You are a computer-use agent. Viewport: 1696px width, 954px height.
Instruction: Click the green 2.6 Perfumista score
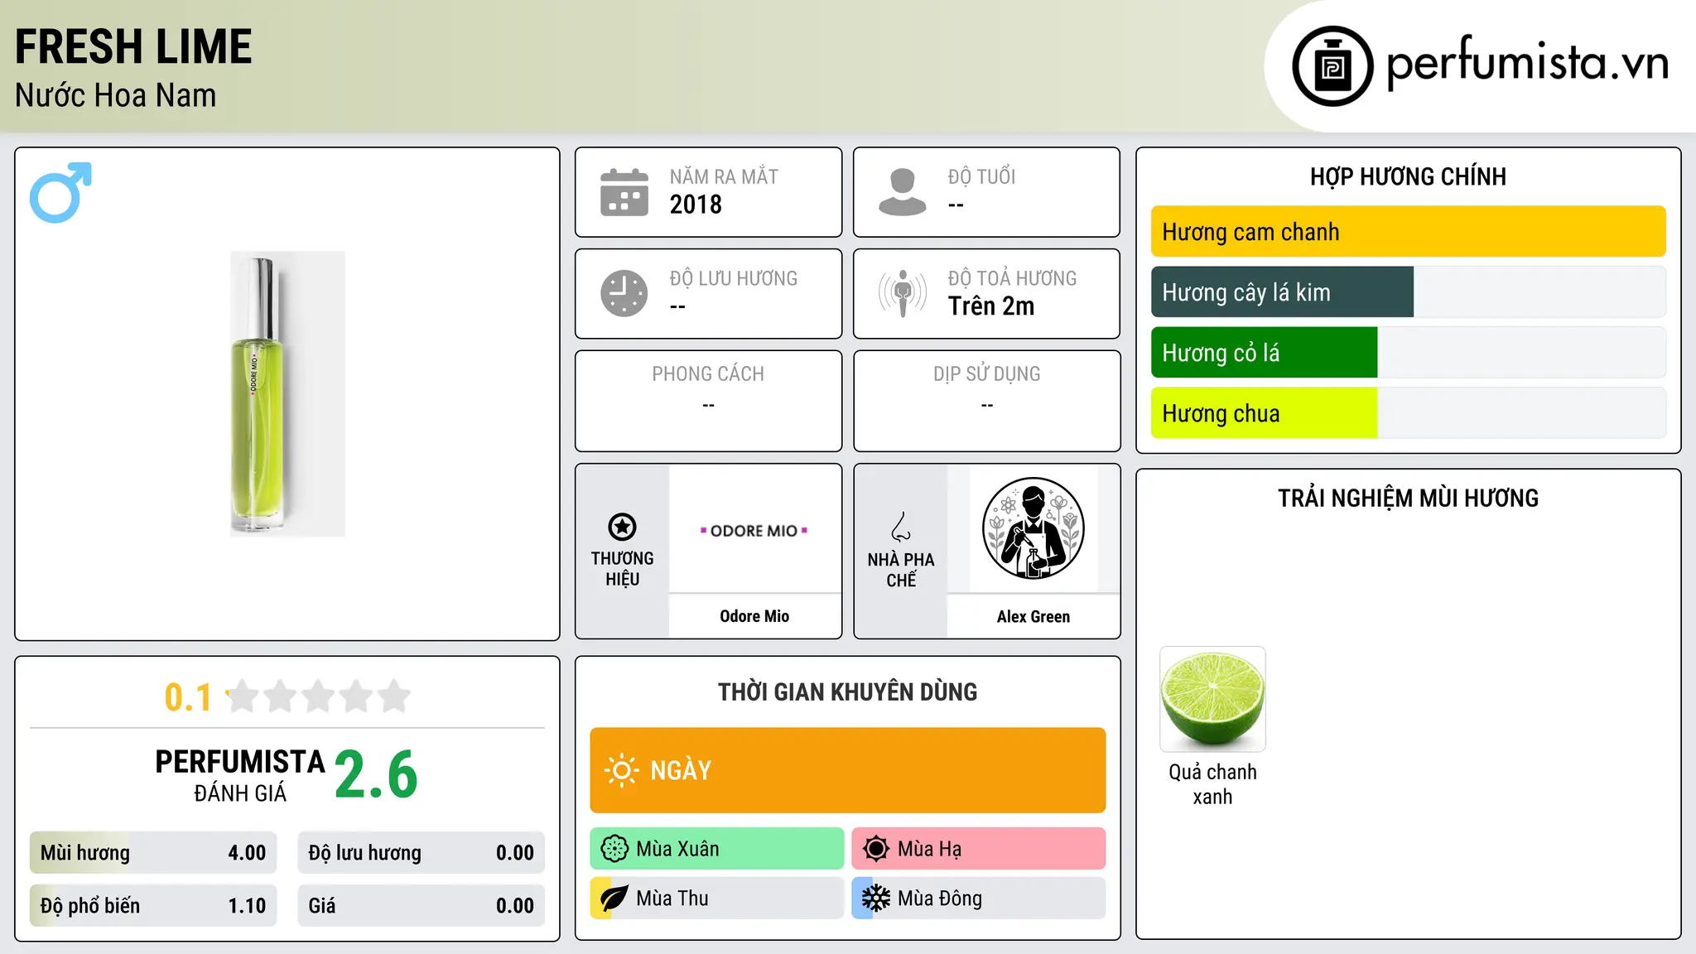[377, 774]
